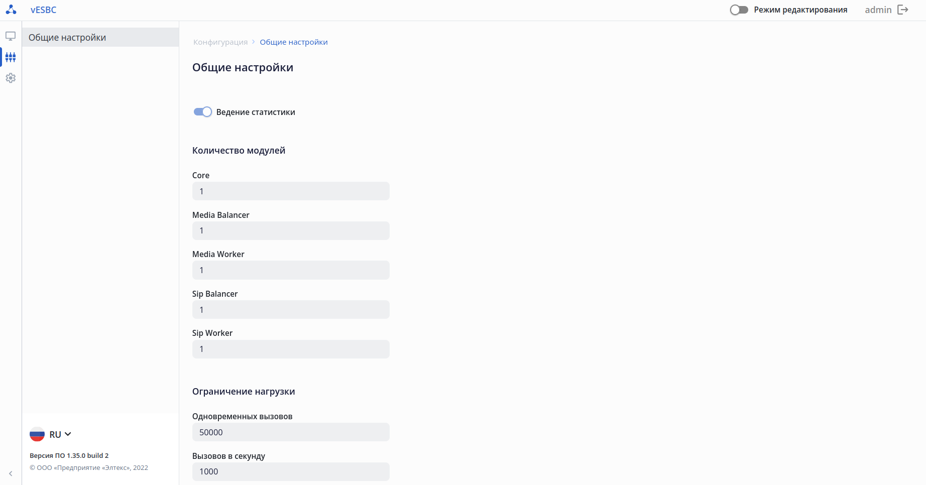Collapse the sidebar with the chevron
926x485 pixels.
11,473
